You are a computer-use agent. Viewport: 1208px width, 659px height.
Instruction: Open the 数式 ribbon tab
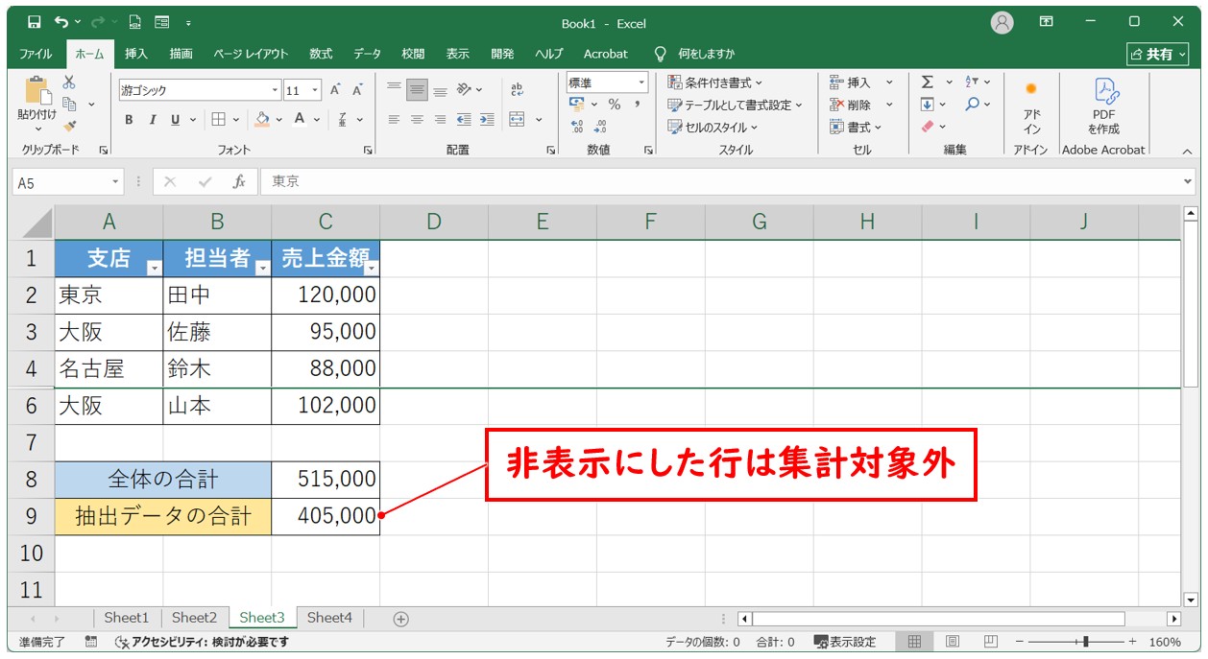point(321,54)
